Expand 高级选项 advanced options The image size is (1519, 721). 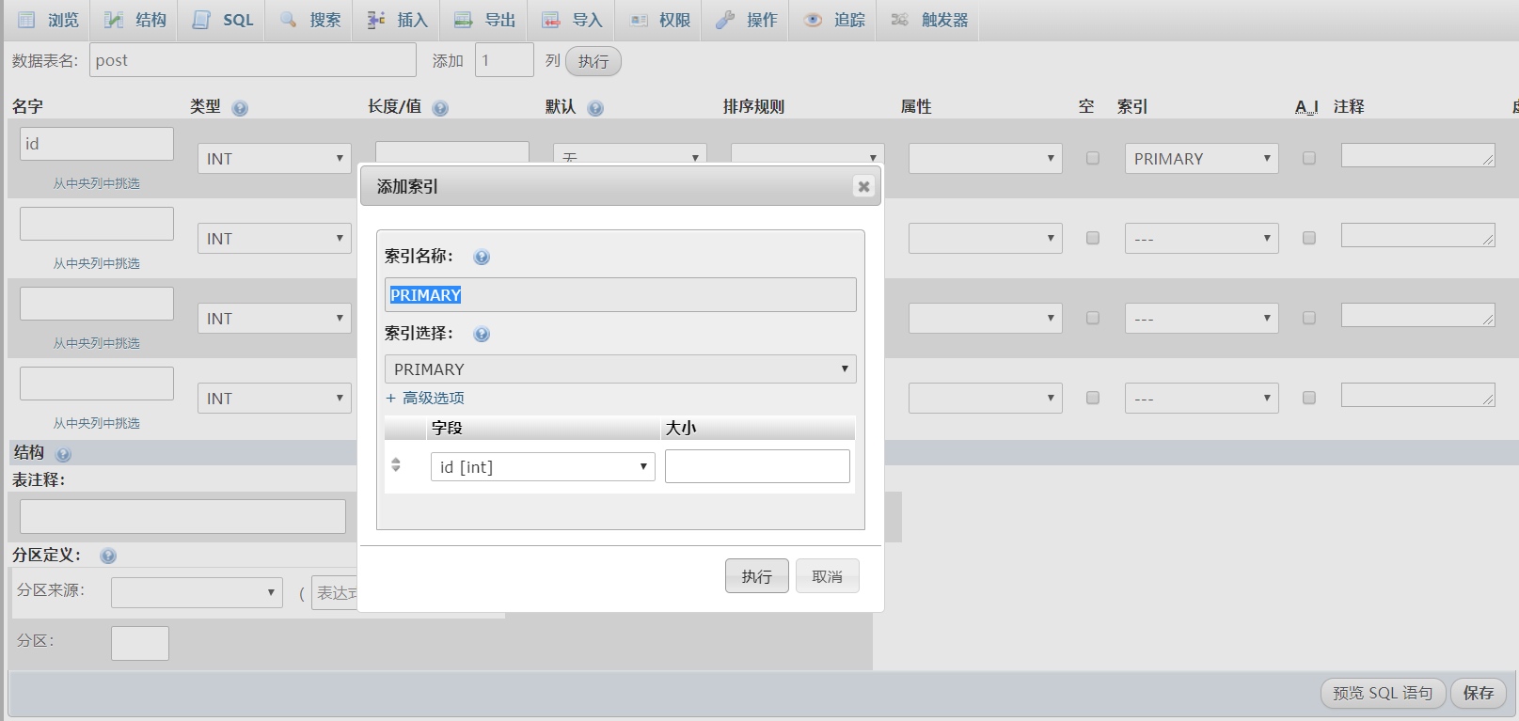coord(425,398)
